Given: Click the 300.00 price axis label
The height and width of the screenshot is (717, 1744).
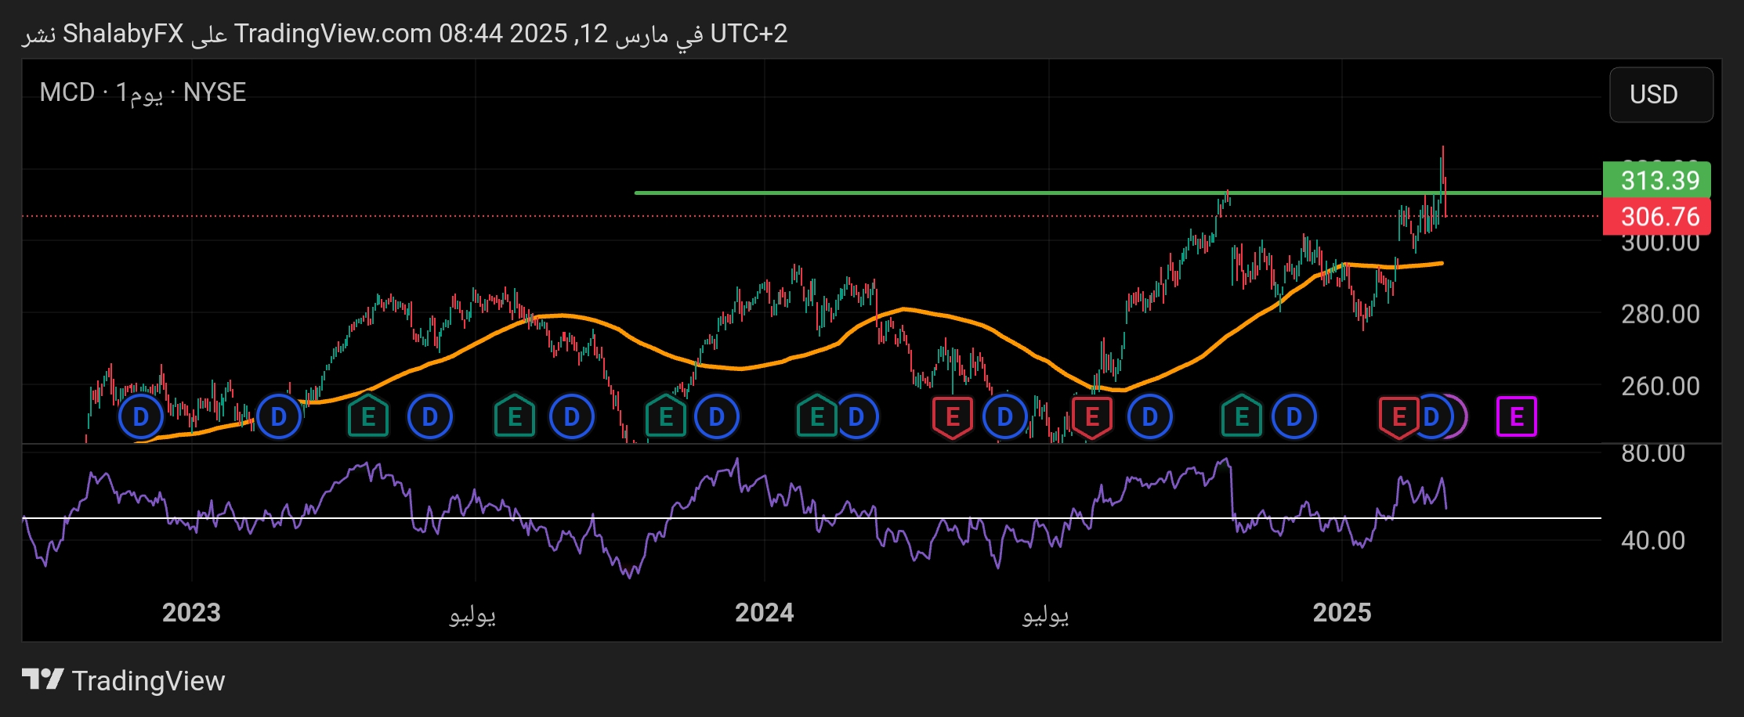Looking at the screenshot, I should coord(1660,242).
